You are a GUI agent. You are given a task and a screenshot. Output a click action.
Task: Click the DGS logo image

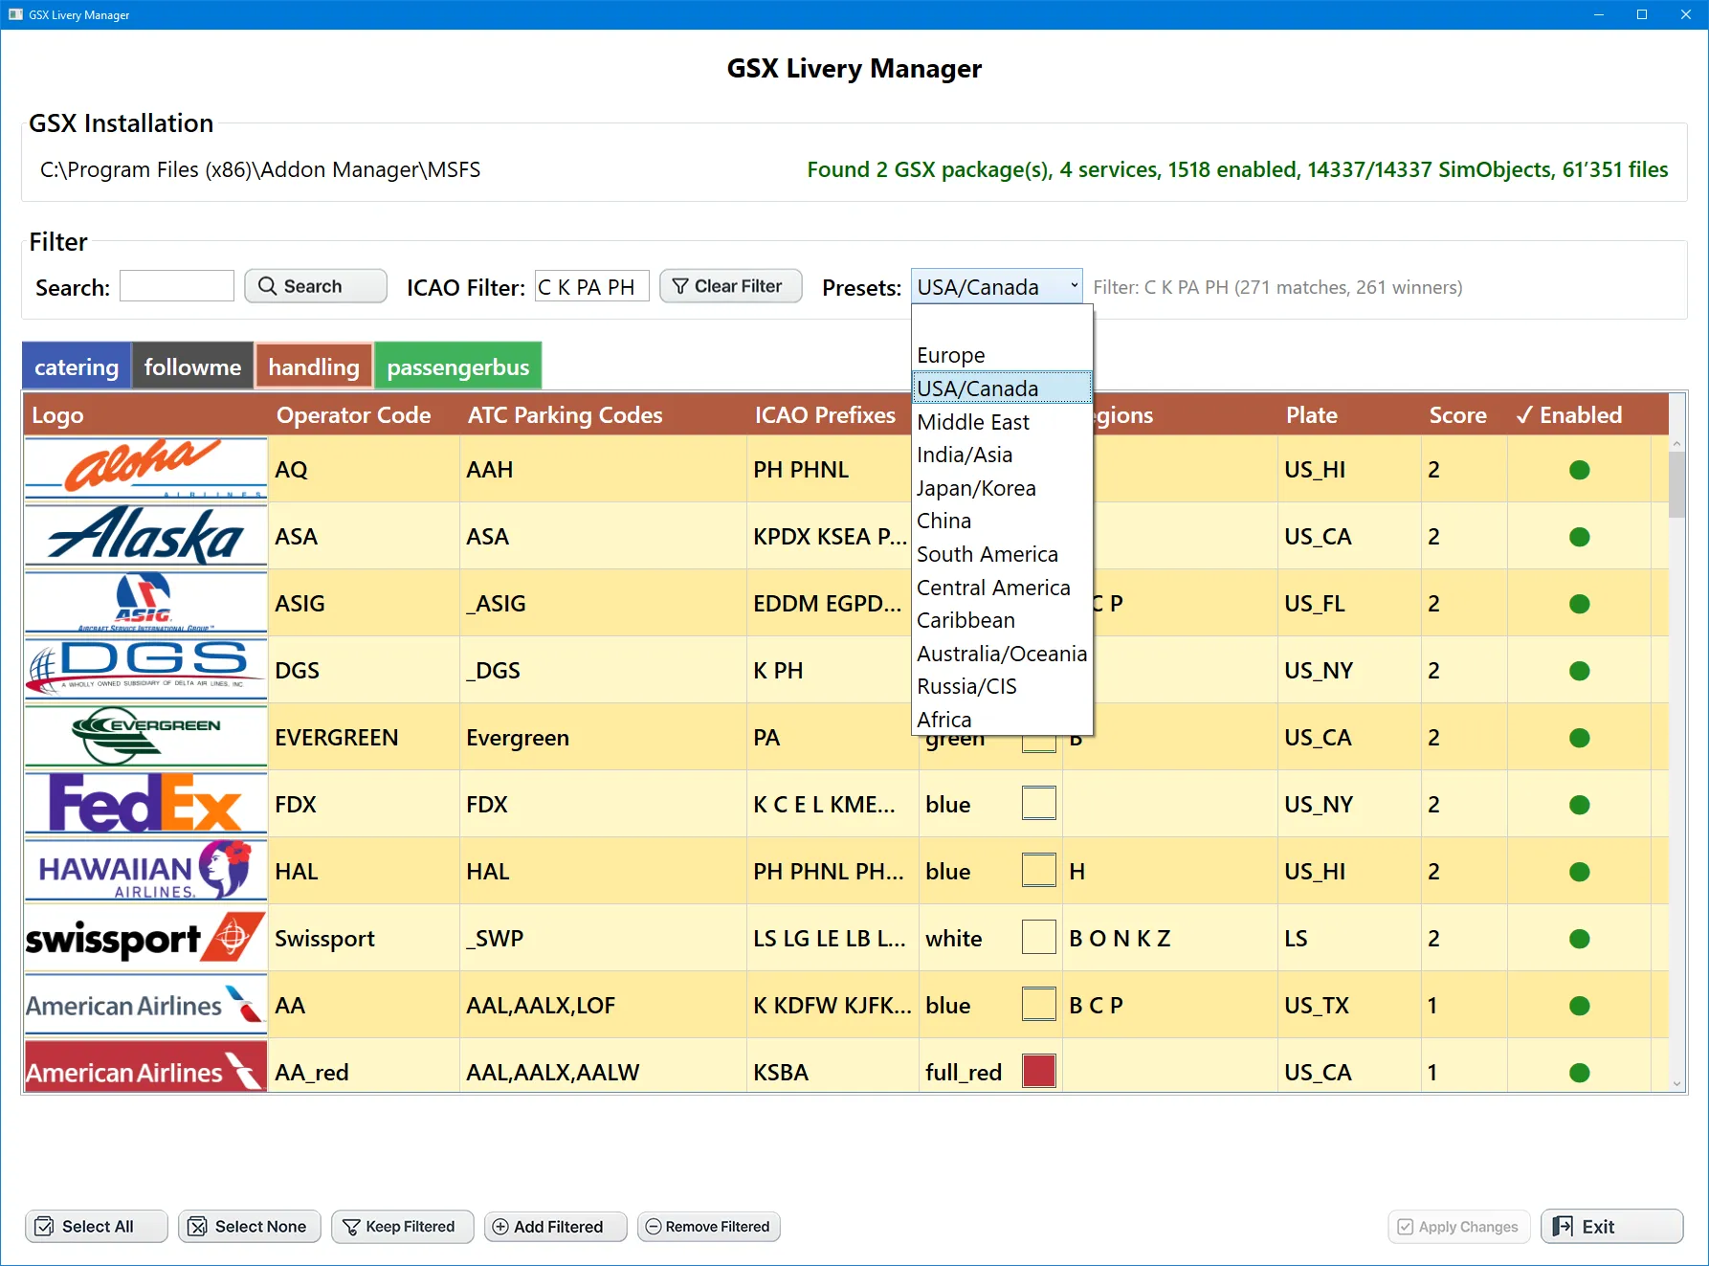(x=145, y=670)
